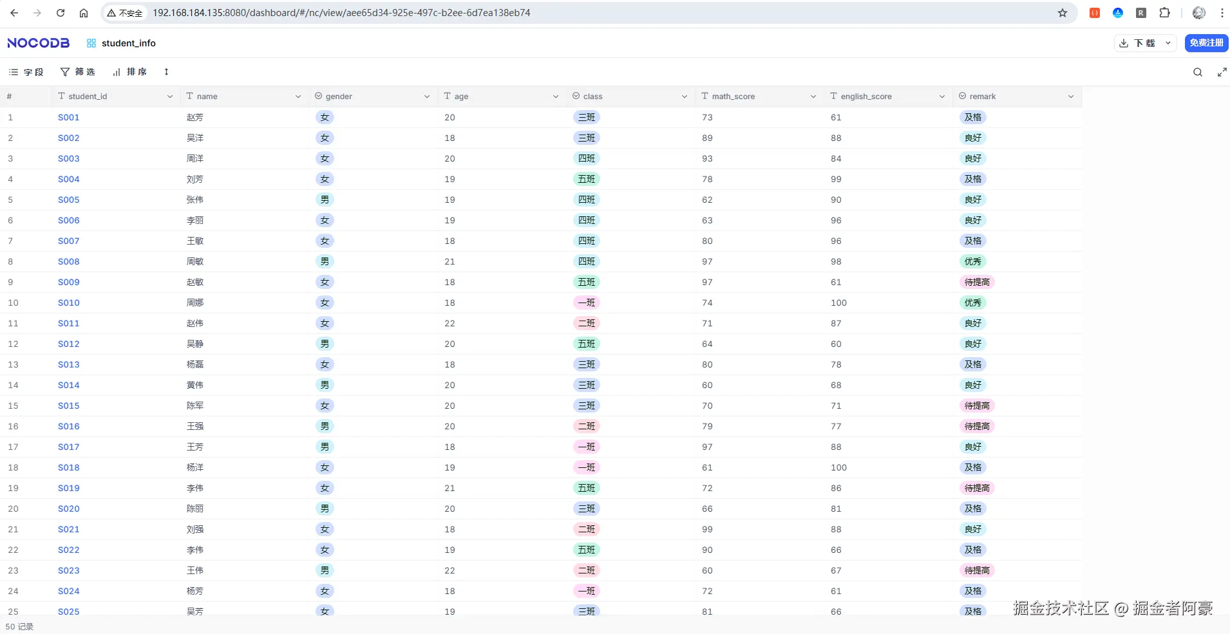Click the 一班 class tag in row S010

click(587, 303)
